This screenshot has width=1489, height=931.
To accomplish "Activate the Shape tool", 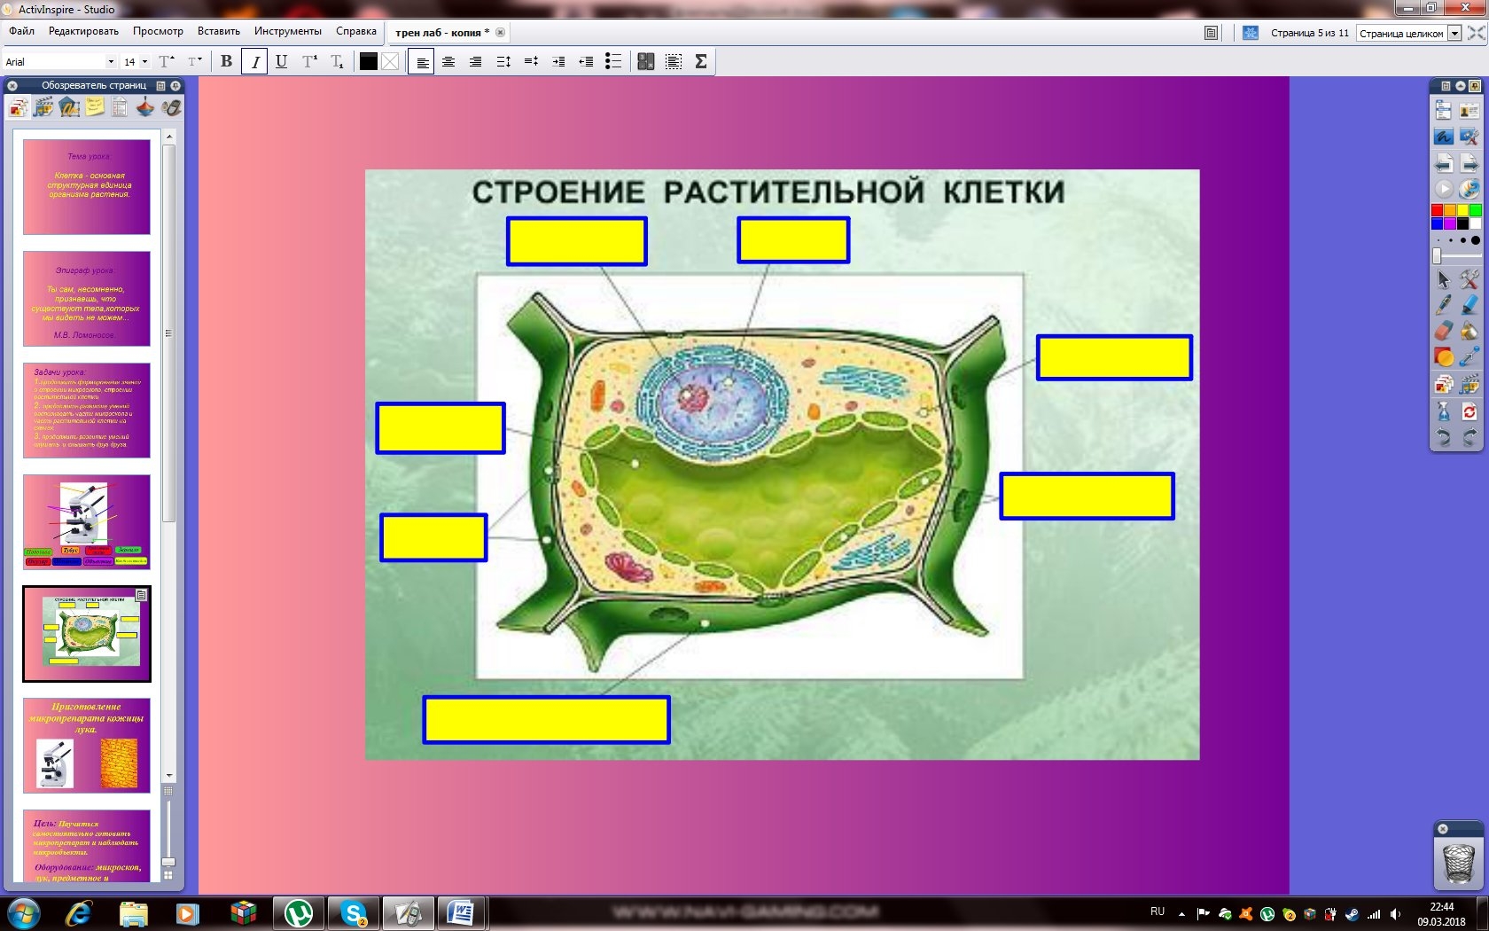I will (1443, 357).
